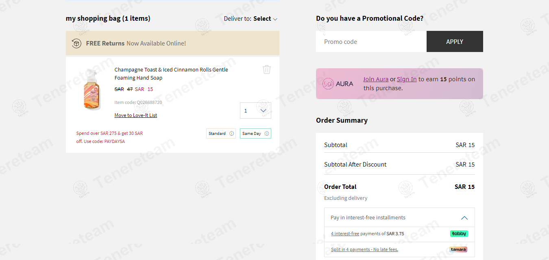The image size is (549, 260).
Task: Click the Sign In link
Action: tap(407, 79)
